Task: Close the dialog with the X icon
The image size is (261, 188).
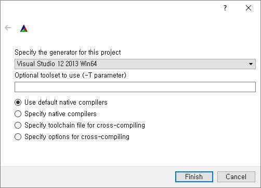Action: point(249,8)
